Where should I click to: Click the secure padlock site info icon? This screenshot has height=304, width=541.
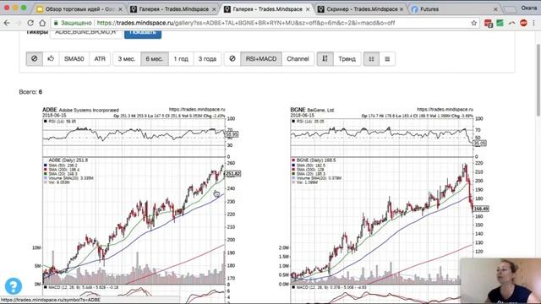point(56,23)
